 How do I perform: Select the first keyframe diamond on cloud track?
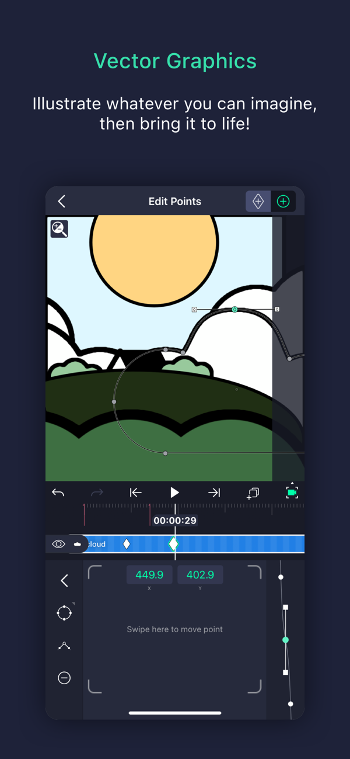click(x=127, y=544)
